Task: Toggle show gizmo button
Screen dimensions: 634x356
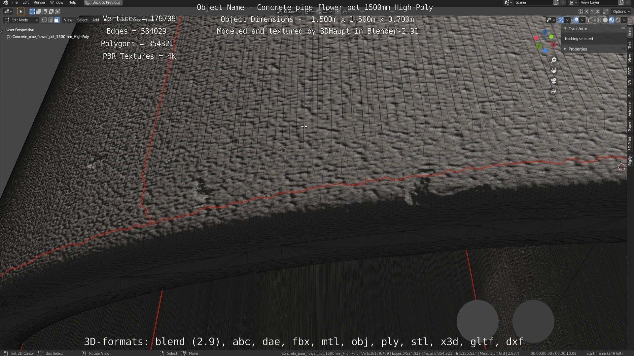Action: [x=561, y=20]
